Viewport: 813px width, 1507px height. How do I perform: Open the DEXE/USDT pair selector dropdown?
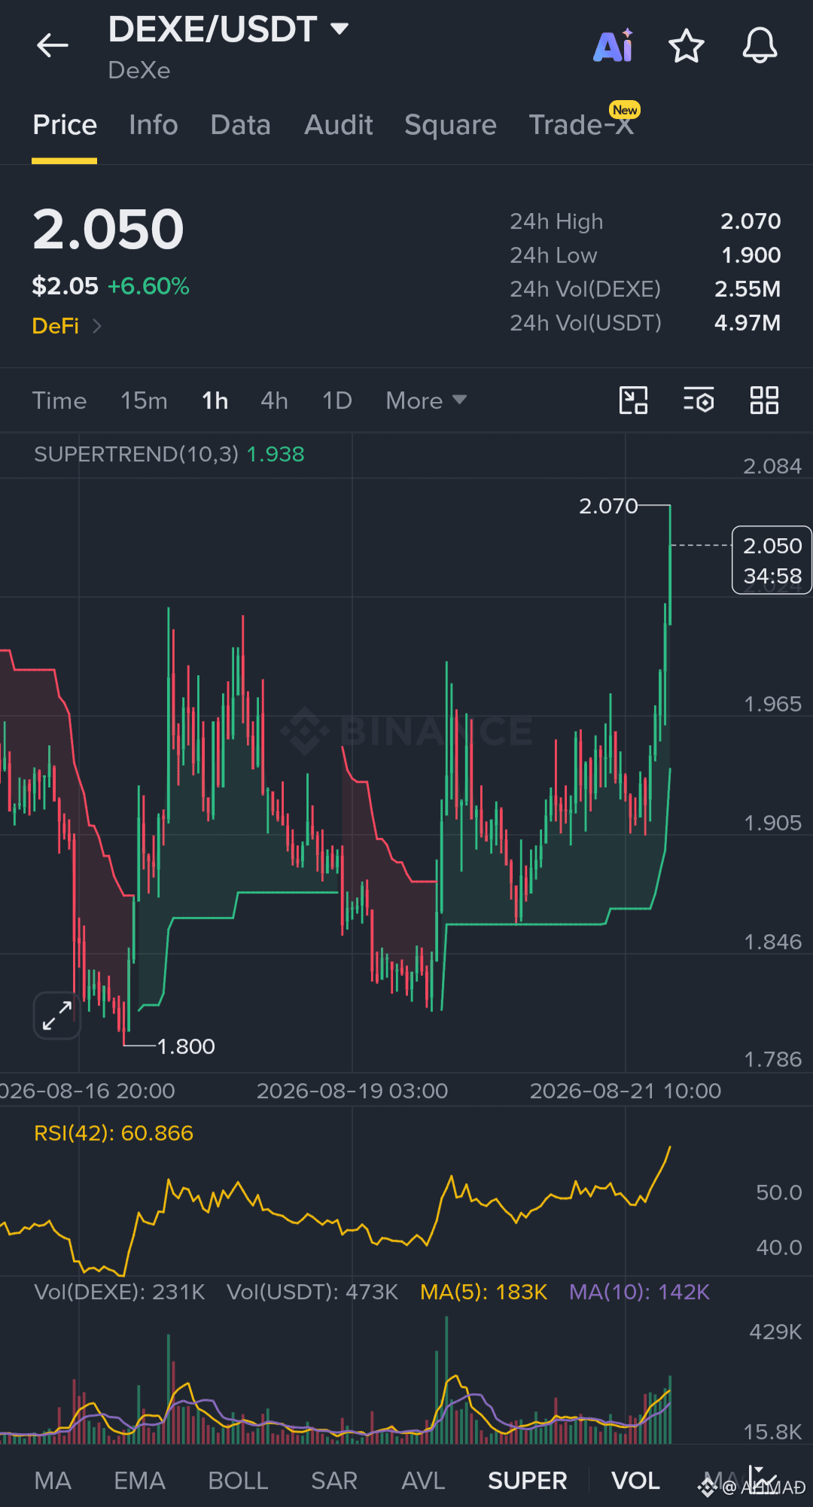[229, 29]
